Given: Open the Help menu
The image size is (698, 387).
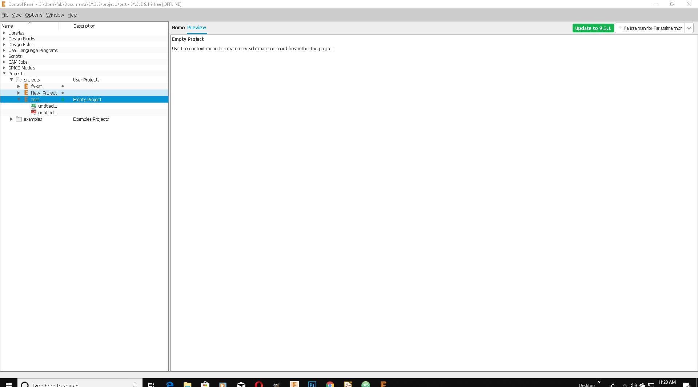Looking at the screenshot, I should (72, 15).
